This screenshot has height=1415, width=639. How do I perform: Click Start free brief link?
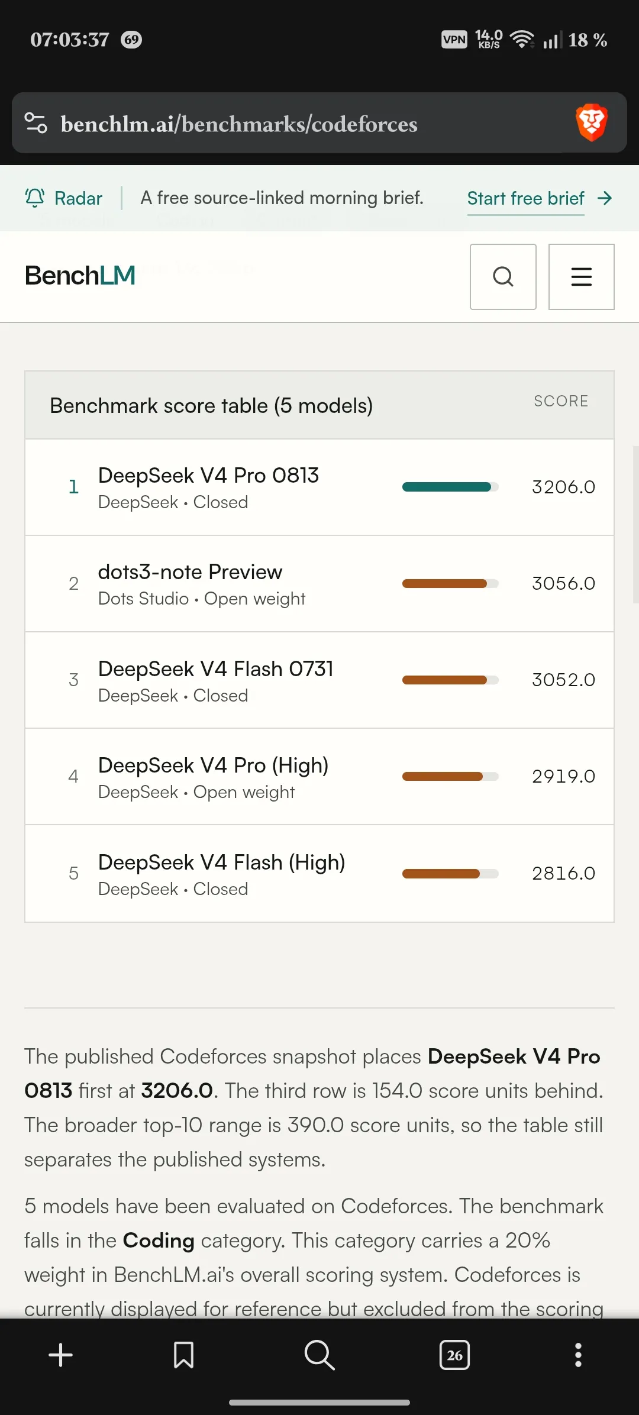click(526, 198)
